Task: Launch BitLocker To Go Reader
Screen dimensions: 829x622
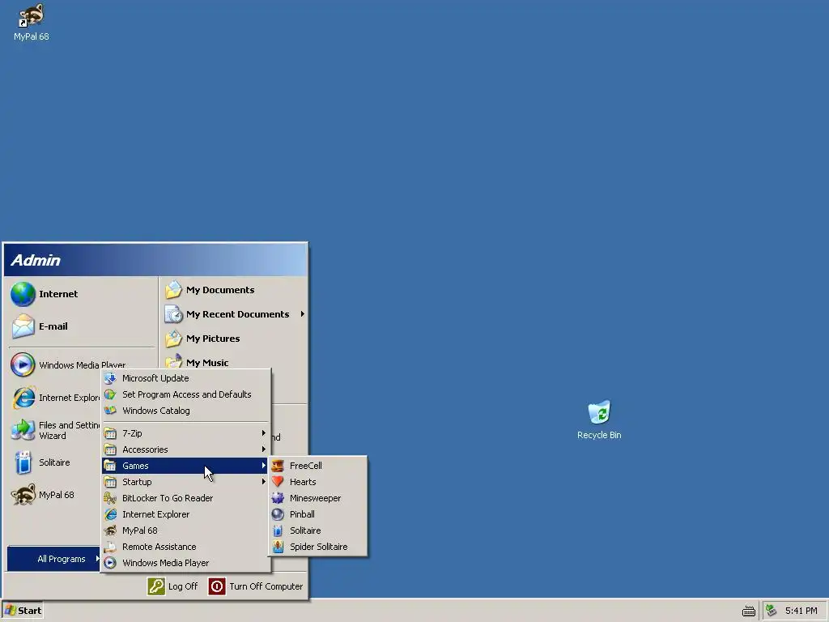Action: tap(185, 498)
